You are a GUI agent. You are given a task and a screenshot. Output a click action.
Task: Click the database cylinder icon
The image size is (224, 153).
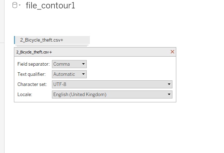pos(15,5)
